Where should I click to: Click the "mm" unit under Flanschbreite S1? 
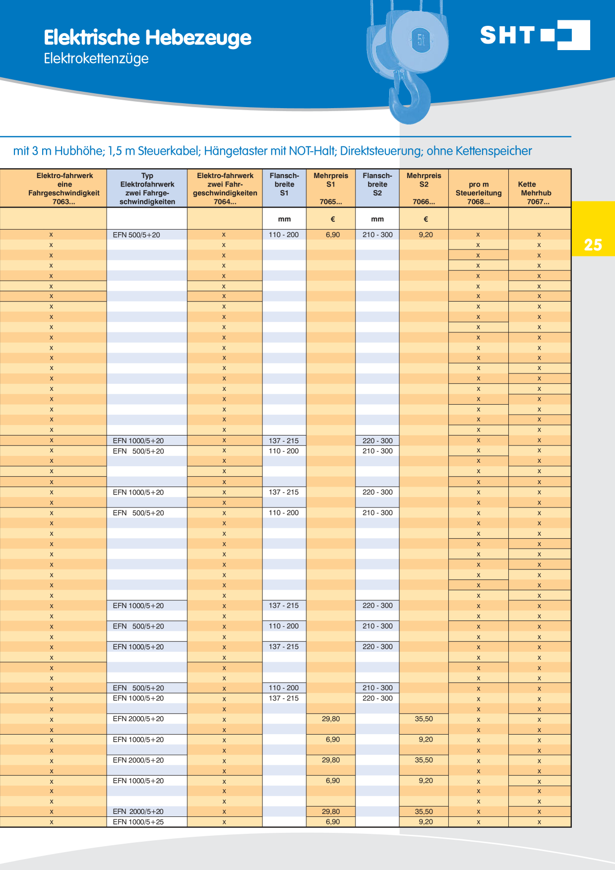click(x=285, y=219)
